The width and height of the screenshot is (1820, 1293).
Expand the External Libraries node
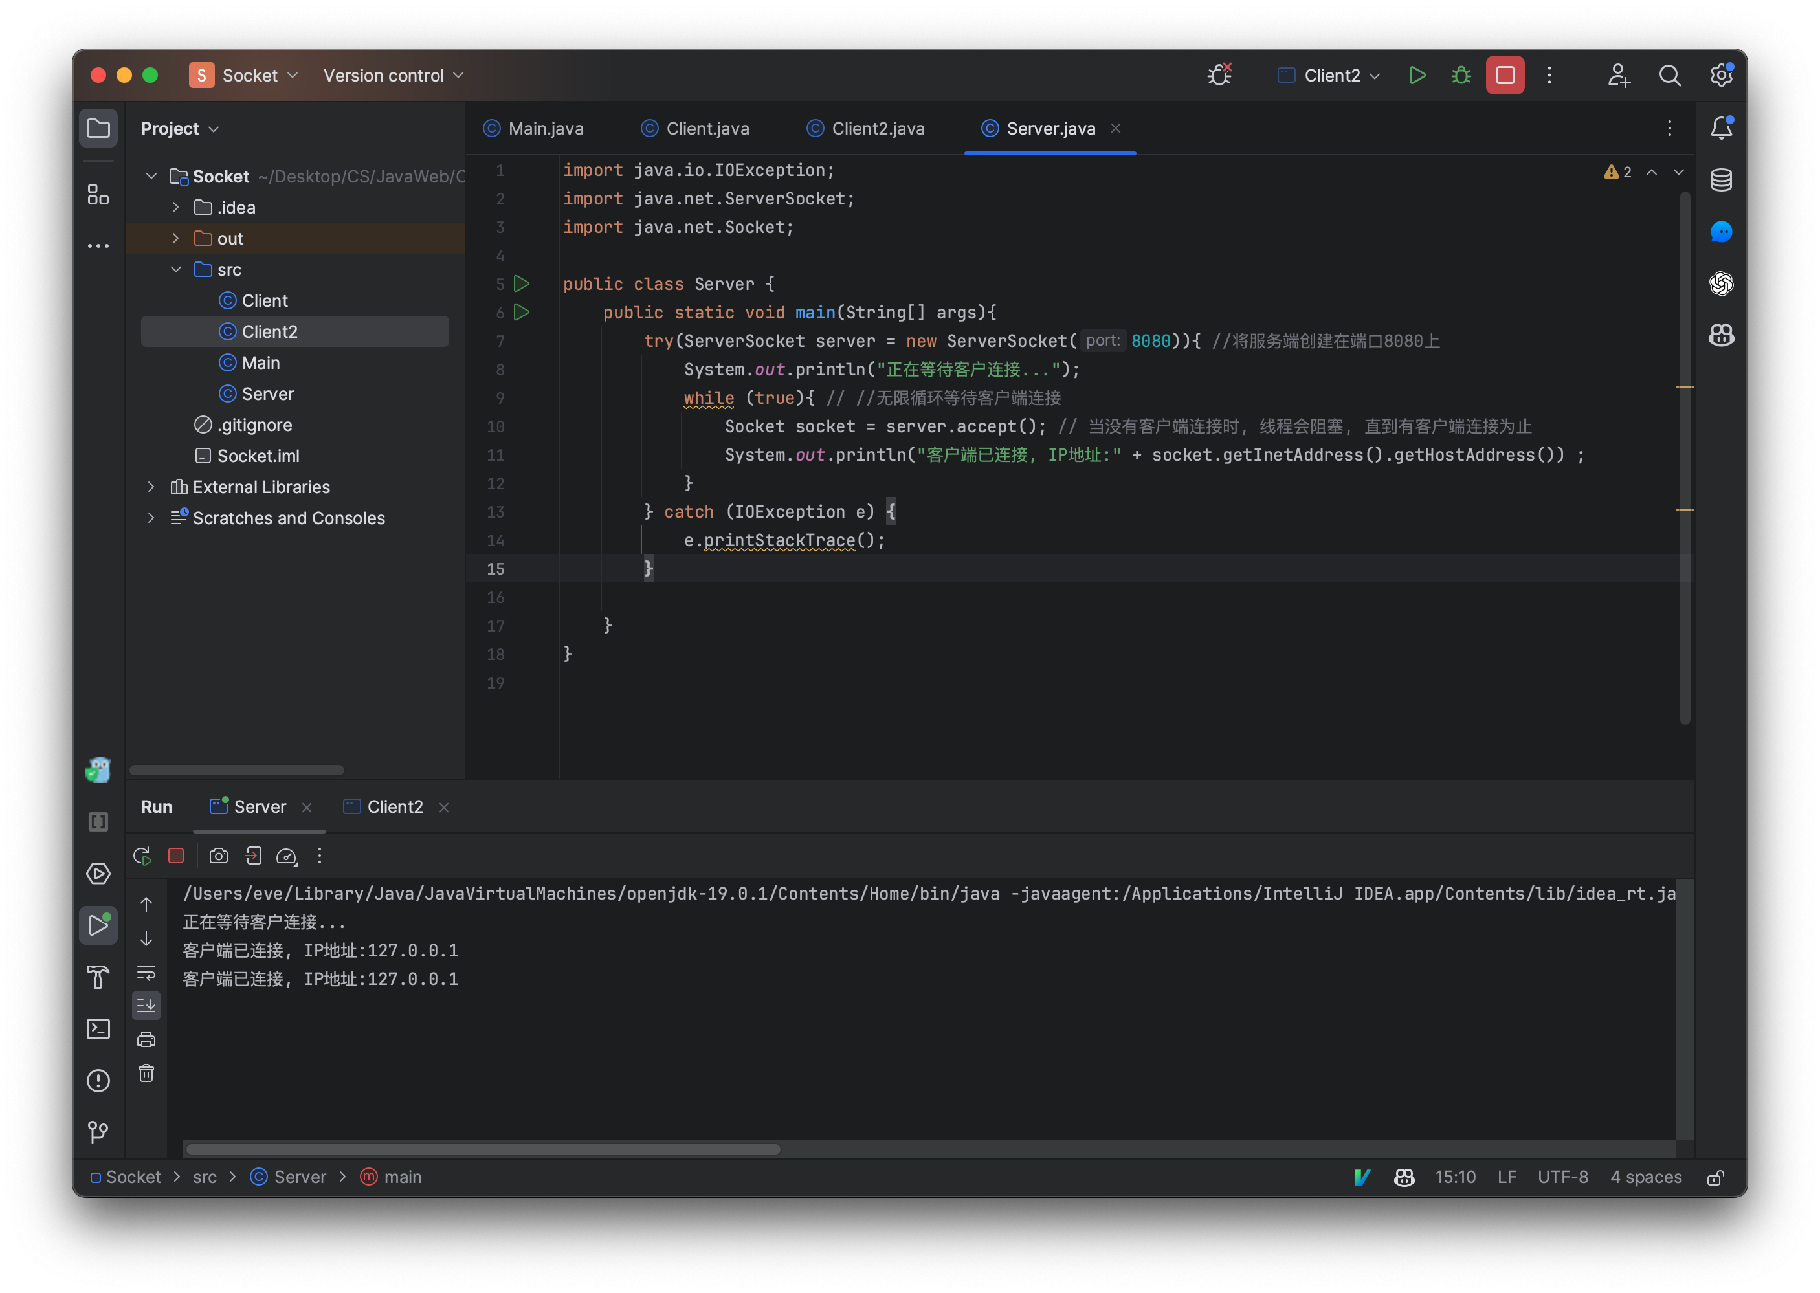click(151, 487)
